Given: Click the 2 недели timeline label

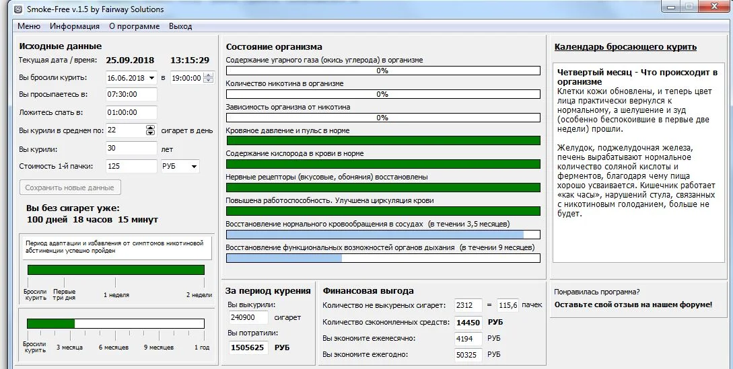Looking at the screenshot, I should 199,295.
